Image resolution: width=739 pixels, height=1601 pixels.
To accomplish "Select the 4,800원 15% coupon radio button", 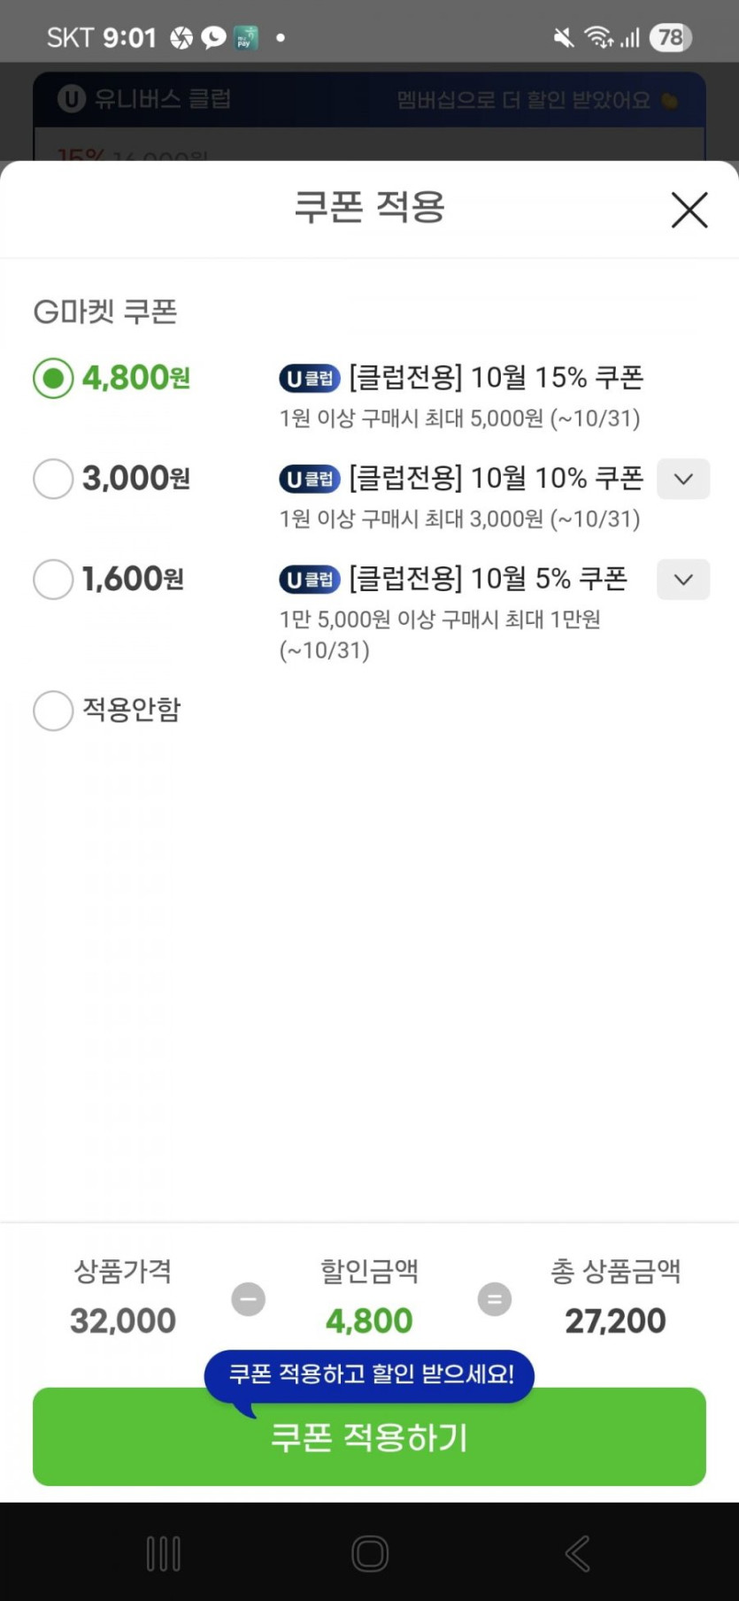I will [53, 379].
